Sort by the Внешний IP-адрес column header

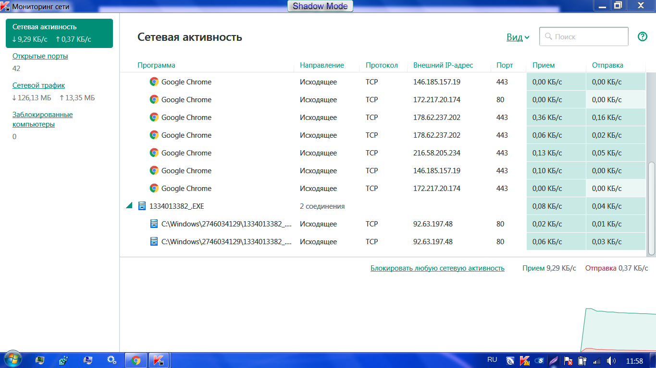(x=443, y=65)
